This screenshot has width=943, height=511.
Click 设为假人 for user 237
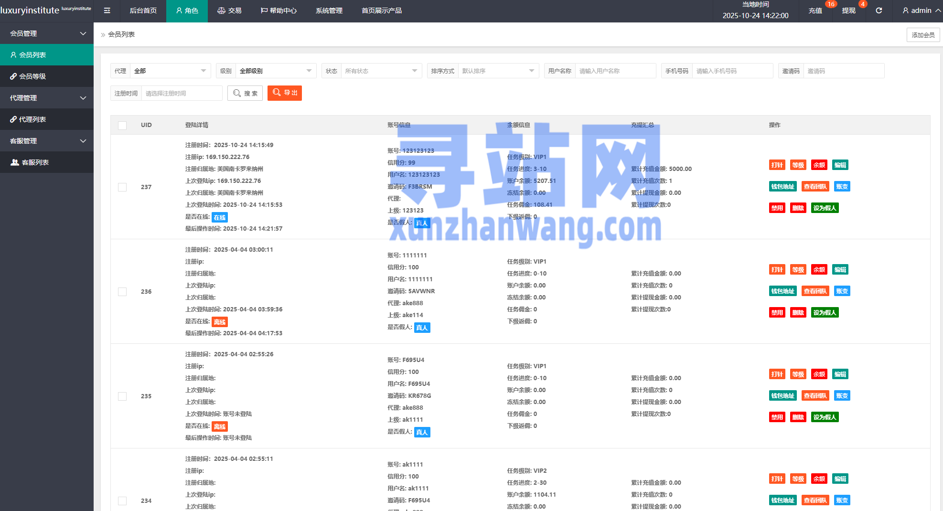click(x=825, y=208)
